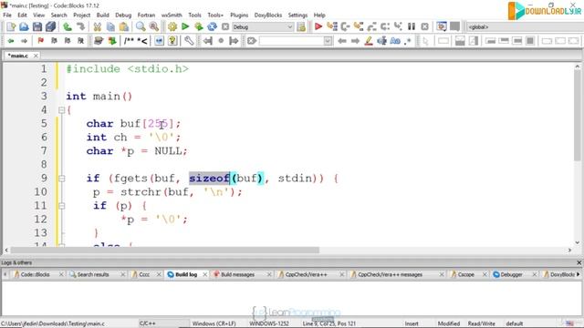The height and width of the screenshot is (328, 584).
Task: Click the Doxygen block comment /** icon
Action: [x=129, y=41]
